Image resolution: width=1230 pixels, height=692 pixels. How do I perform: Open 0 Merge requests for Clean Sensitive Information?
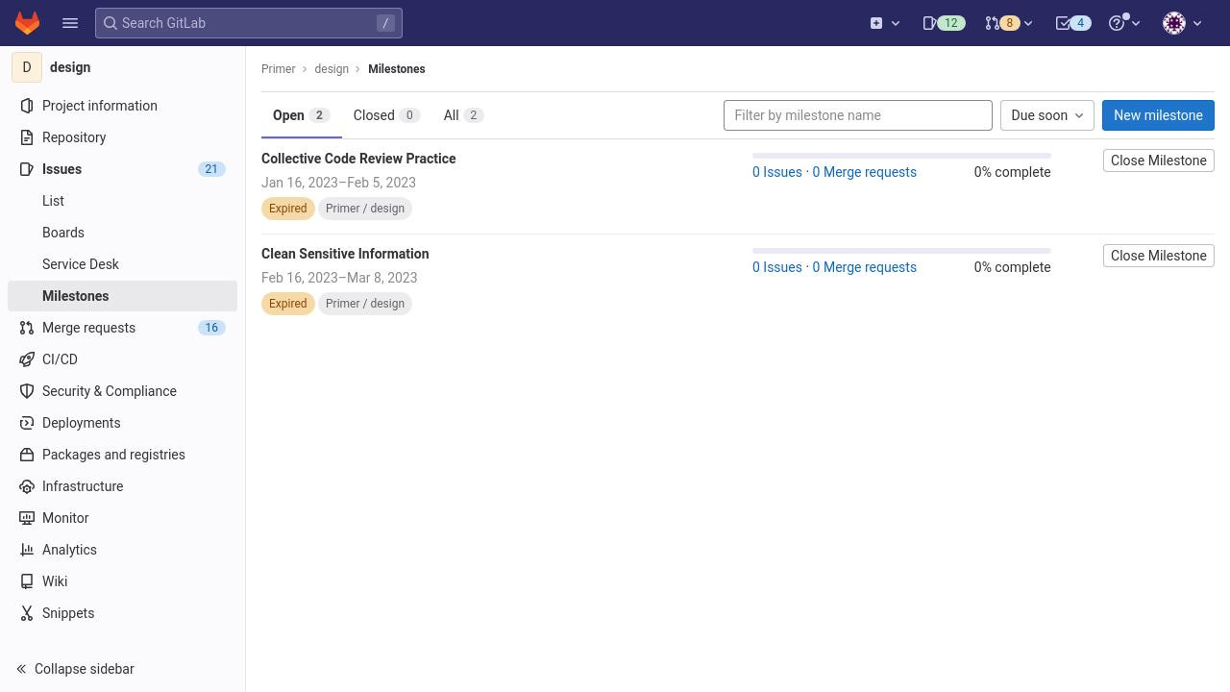pos(864,267)
